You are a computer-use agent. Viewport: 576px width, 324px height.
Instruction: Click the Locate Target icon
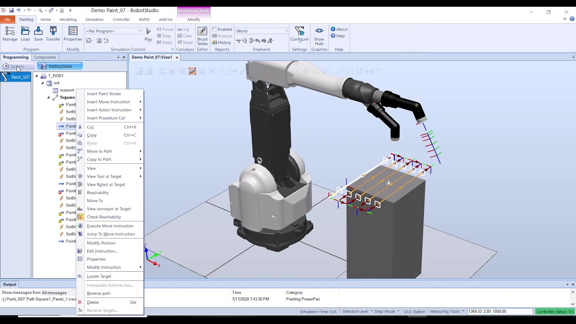point(80,276)
